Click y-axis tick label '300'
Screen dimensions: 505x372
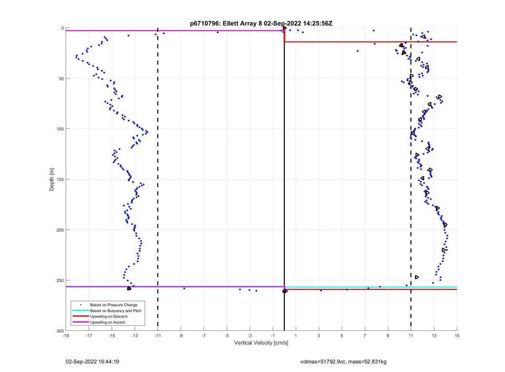click(60, 331)
